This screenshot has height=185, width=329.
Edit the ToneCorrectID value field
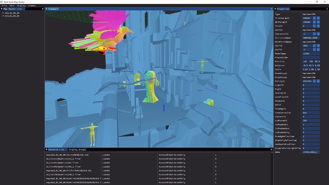[311, 113]
